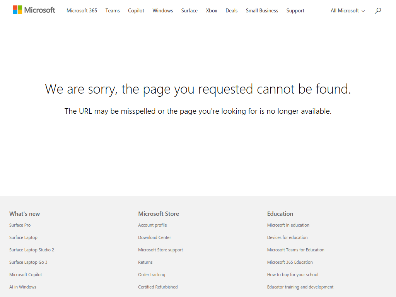Go to Support in the navigation bar
This screenshot has height=297, width=396.
point(295,11)
